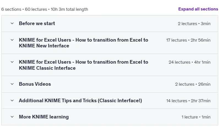Screen dimensions: 219x127
Task: Open KNIME Classic Interface section heading
Action: (83, 65)
